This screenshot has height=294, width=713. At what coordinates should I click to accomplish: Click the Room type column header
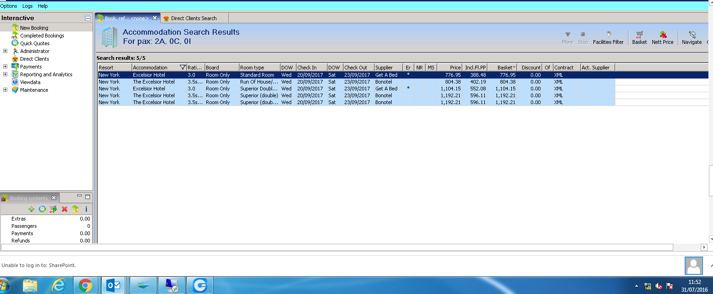click(x=260, y=68)
